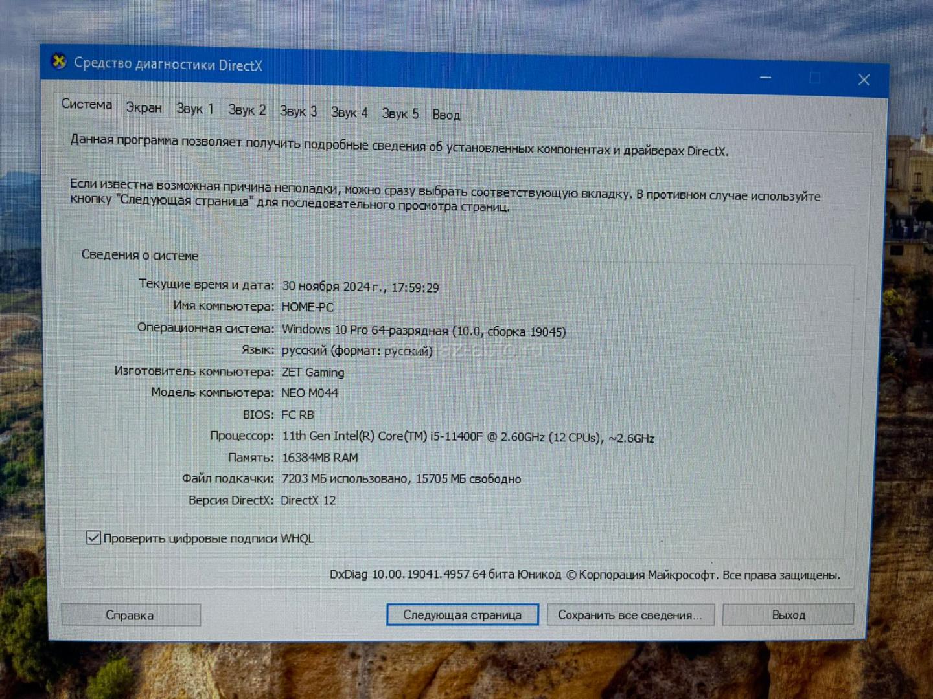The image size is (933, 699).
Task: Click the window title Средство диагностики DirectX
Action: [x=168, y=64]
